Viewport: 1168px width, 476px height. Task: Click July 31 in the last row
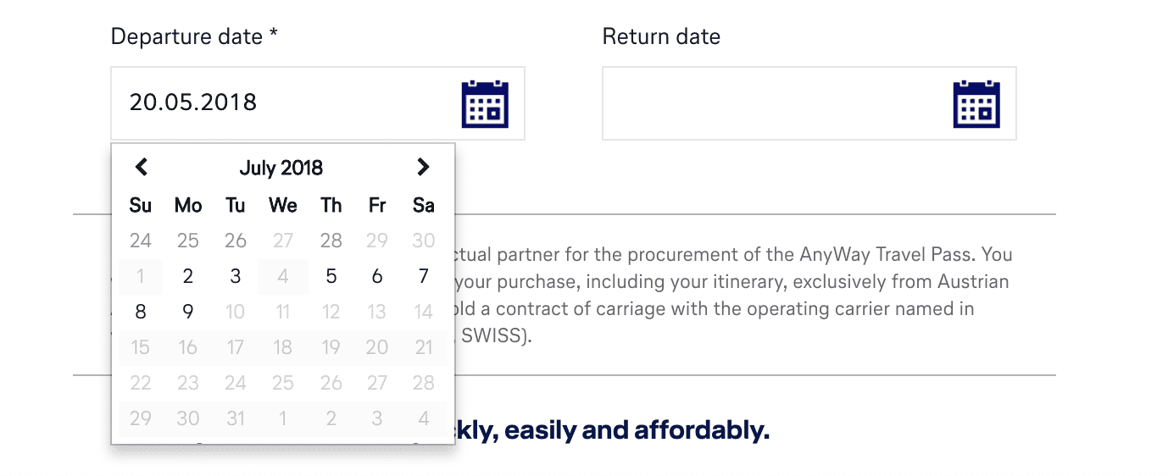[236, 418]
